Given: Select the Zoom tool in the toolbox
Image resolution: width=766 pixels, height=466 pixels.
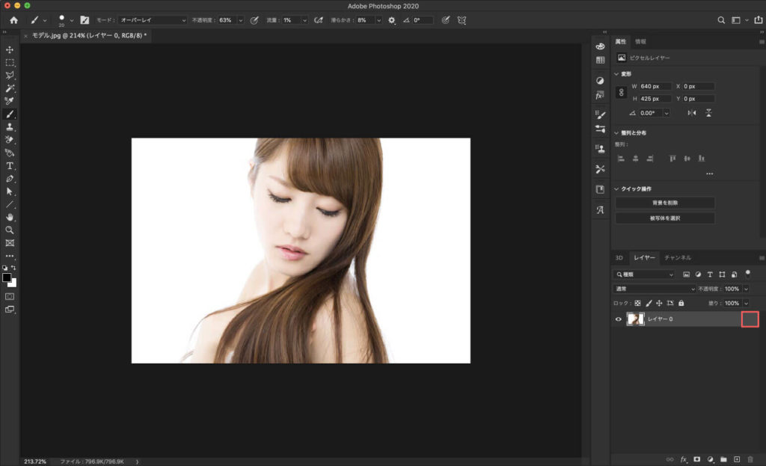Looking at the screenshot, I should 10,230.
